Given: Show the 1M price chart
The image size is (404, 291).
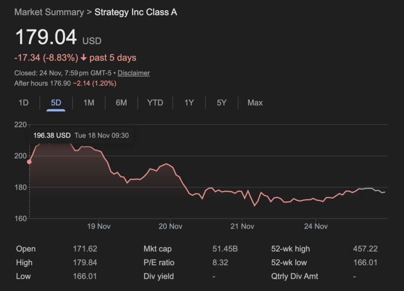Looking at the screenshot, I should click(x=89, y=102).
